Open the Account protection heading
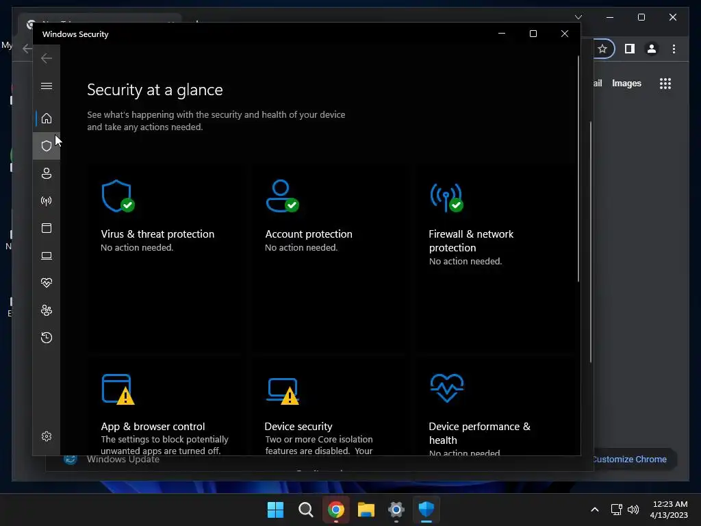Viewport: 701px width, 526px height. (x=309, y=234)
